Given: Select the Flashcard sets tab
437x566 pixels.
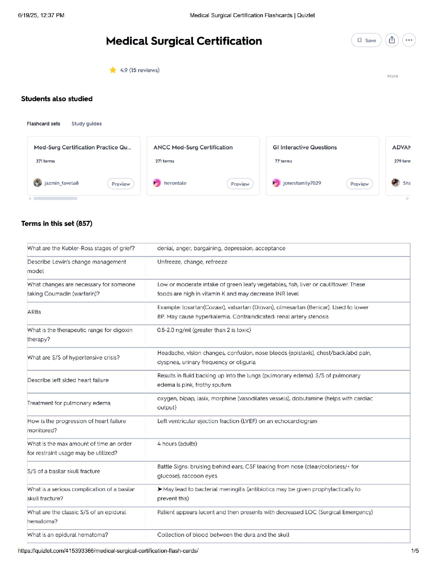Looking at the screenshot, I should point(44,124).
